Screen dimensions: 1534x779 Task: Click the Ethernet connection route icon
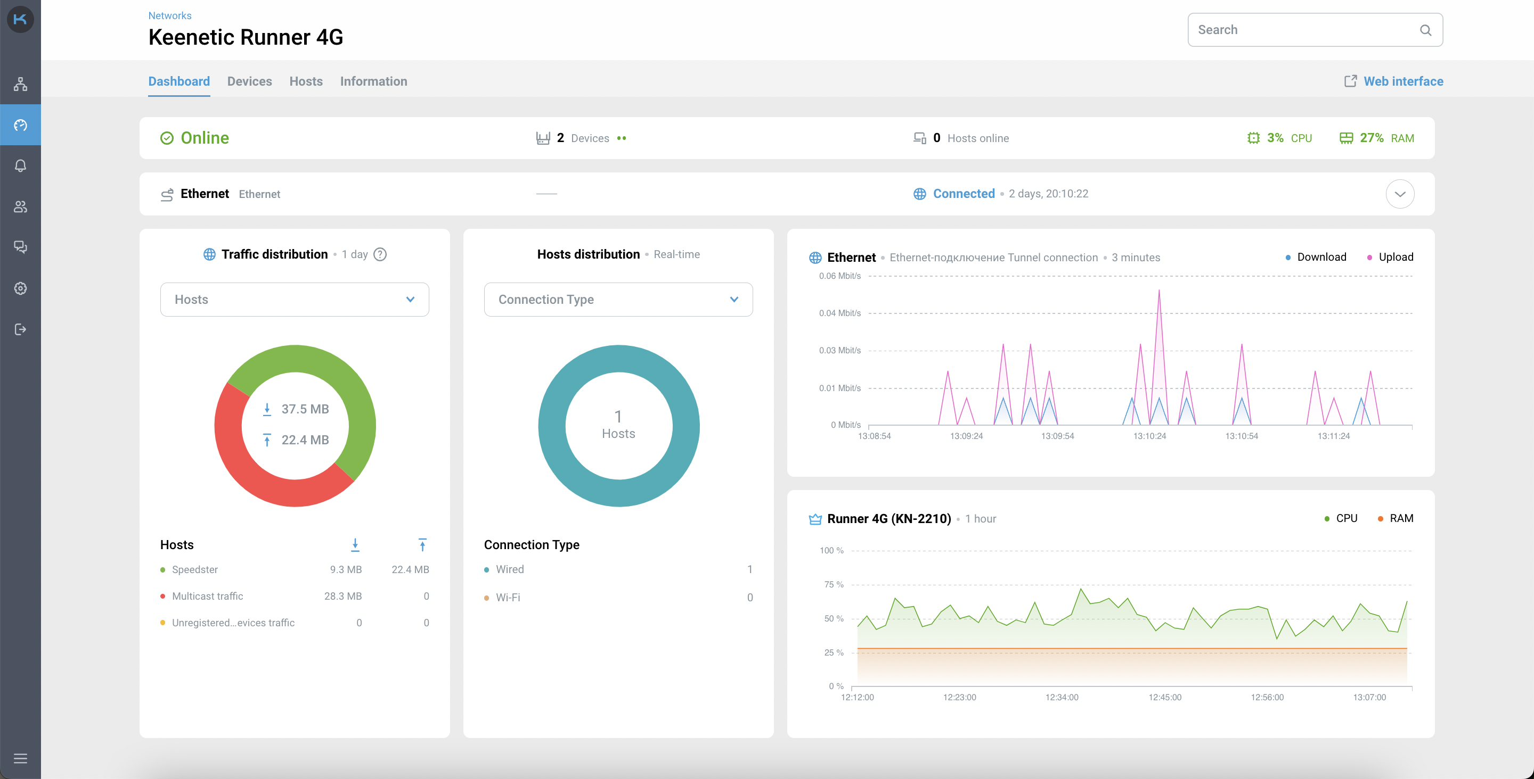click(167, 195)
